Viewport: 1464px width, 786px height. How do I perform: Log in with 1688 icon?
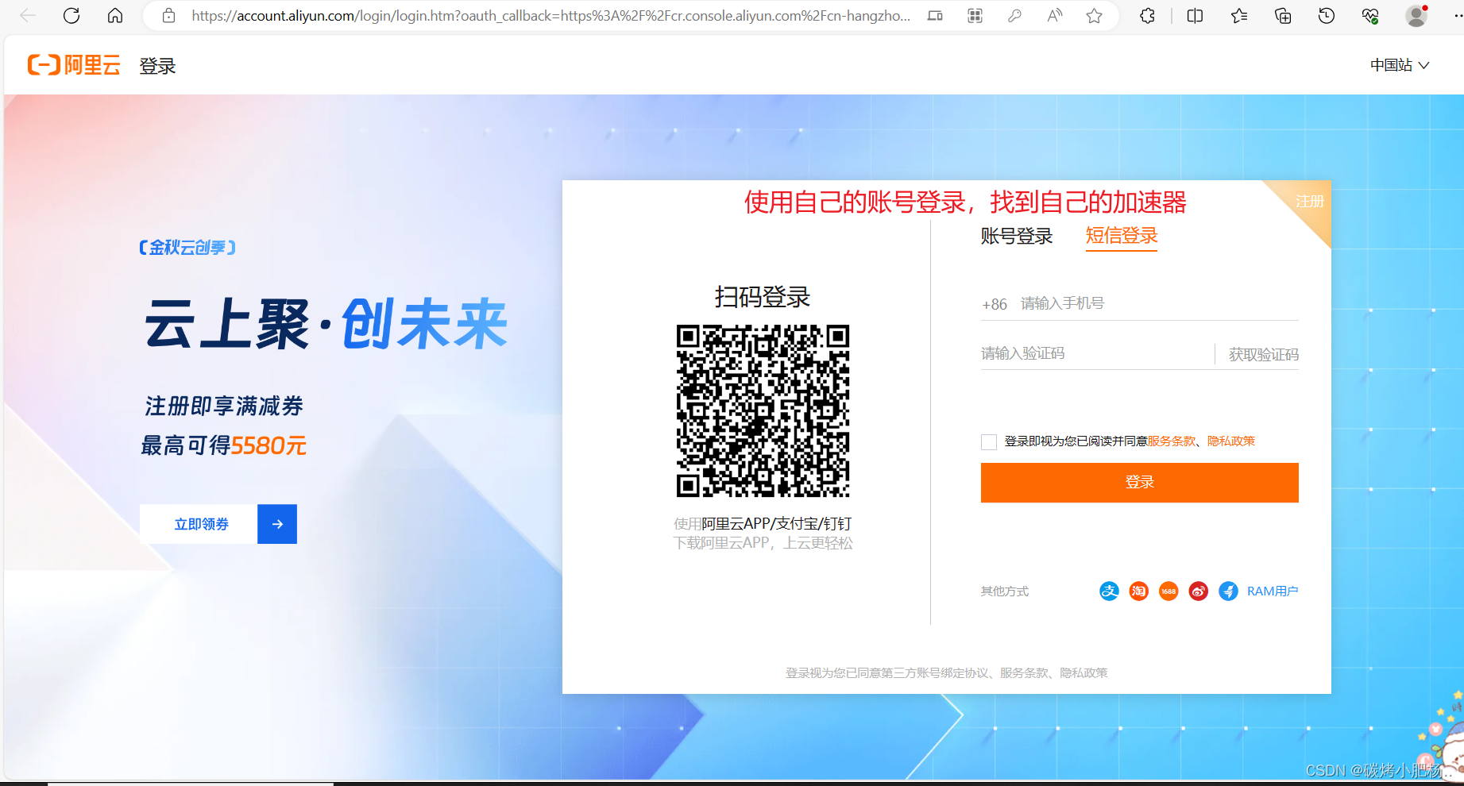[x=1168, y=591]
